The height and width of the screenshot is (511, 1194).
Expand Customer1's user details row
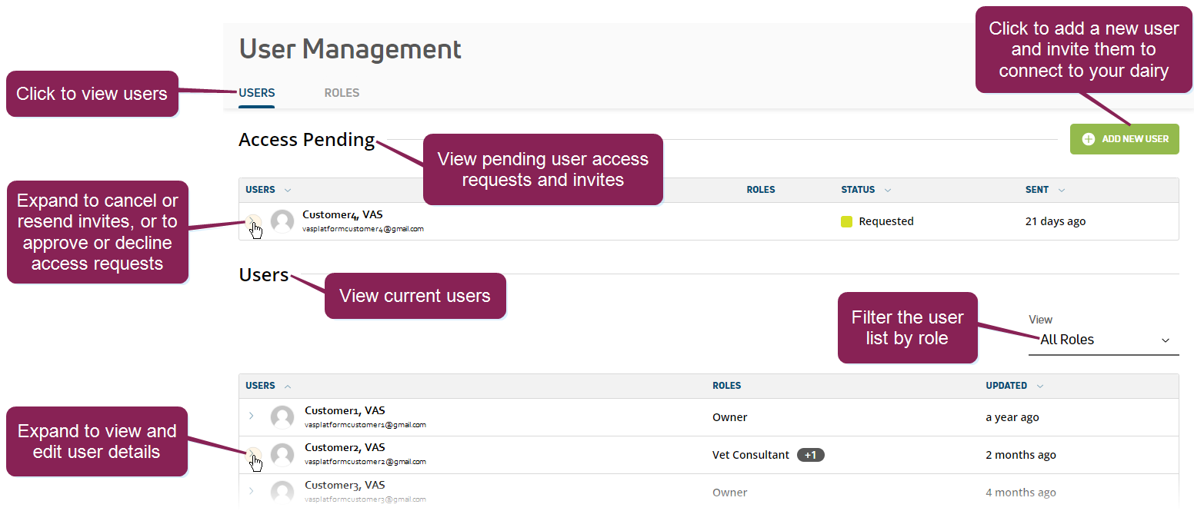click(x=252, y=415)
